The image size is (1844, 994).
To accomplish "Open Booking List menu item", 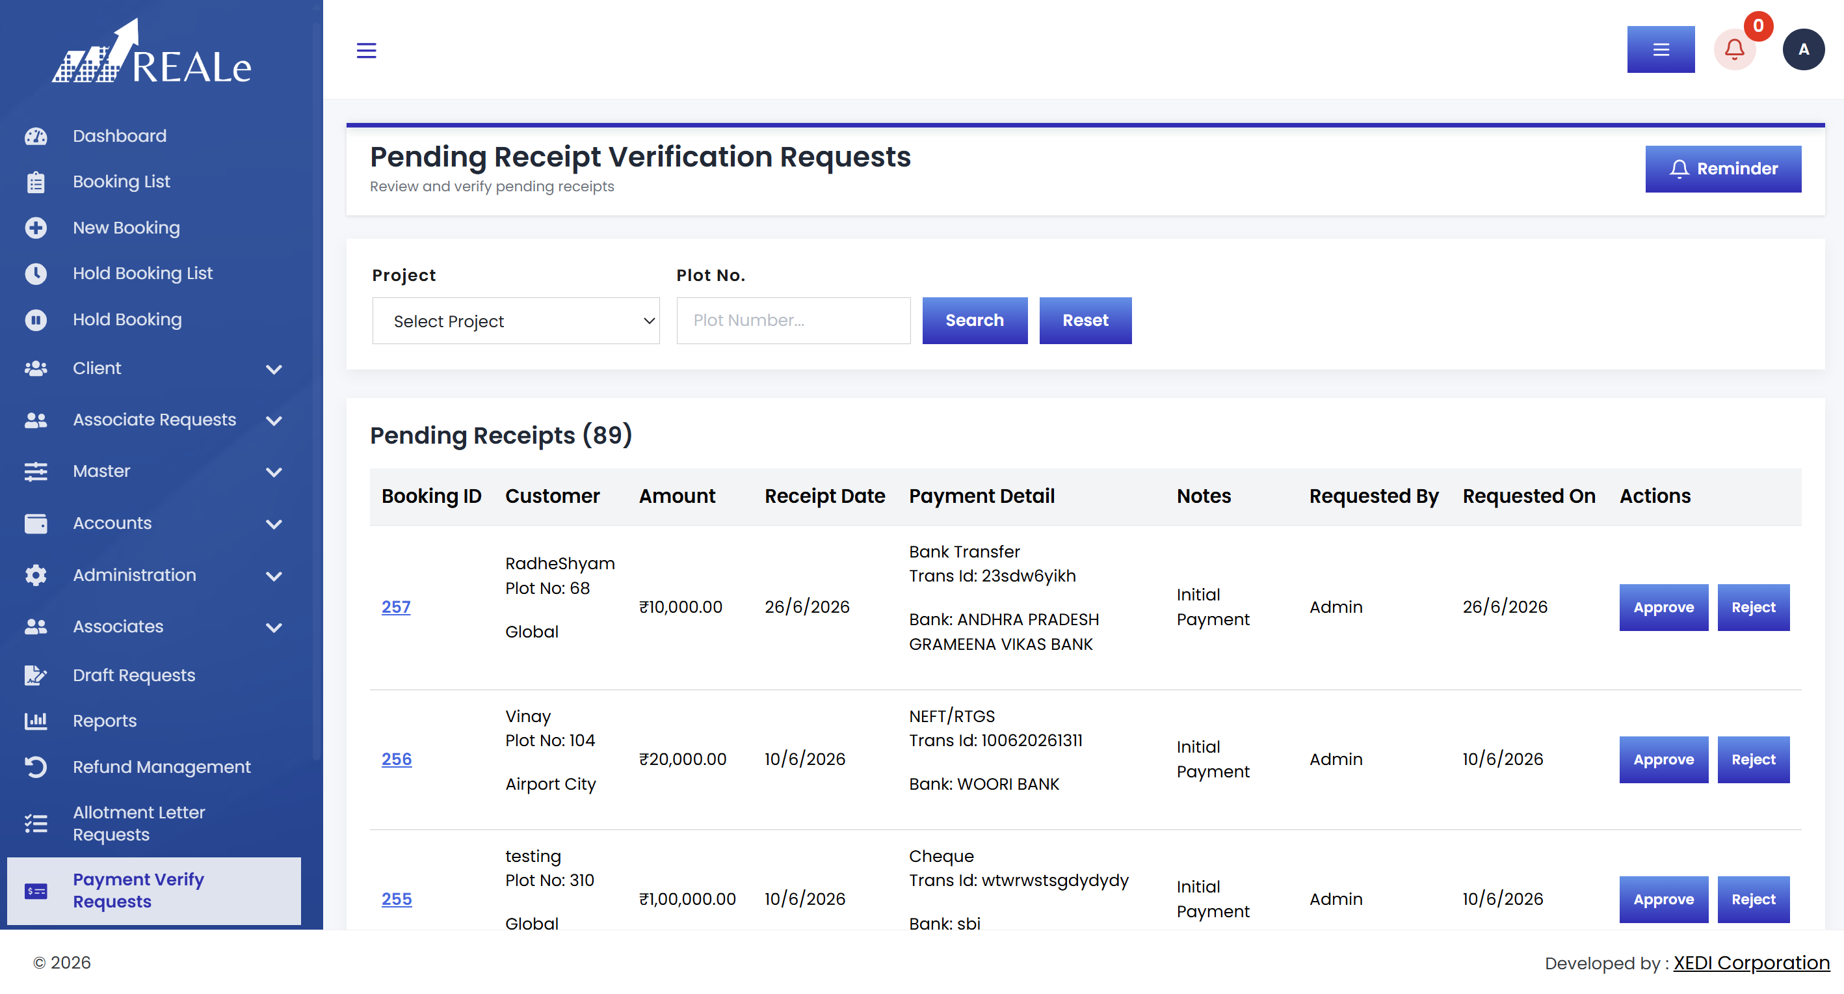I will (122, 182).
